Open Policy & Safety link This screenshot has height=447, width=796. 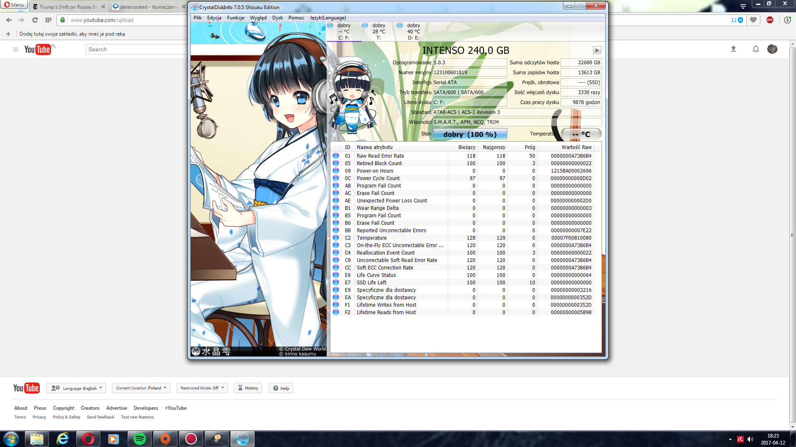pos(66,417)
